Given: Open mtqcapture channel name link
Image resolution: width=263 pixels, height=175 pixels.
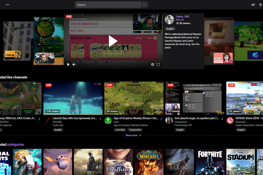Looking at the screenshot, I should pos(181,122).
